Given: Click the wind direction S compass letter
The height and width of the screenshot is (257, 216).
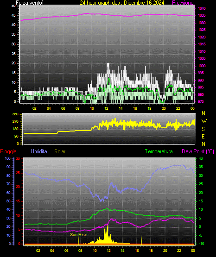Looking at the screenshot, I should tap(203, 129).
